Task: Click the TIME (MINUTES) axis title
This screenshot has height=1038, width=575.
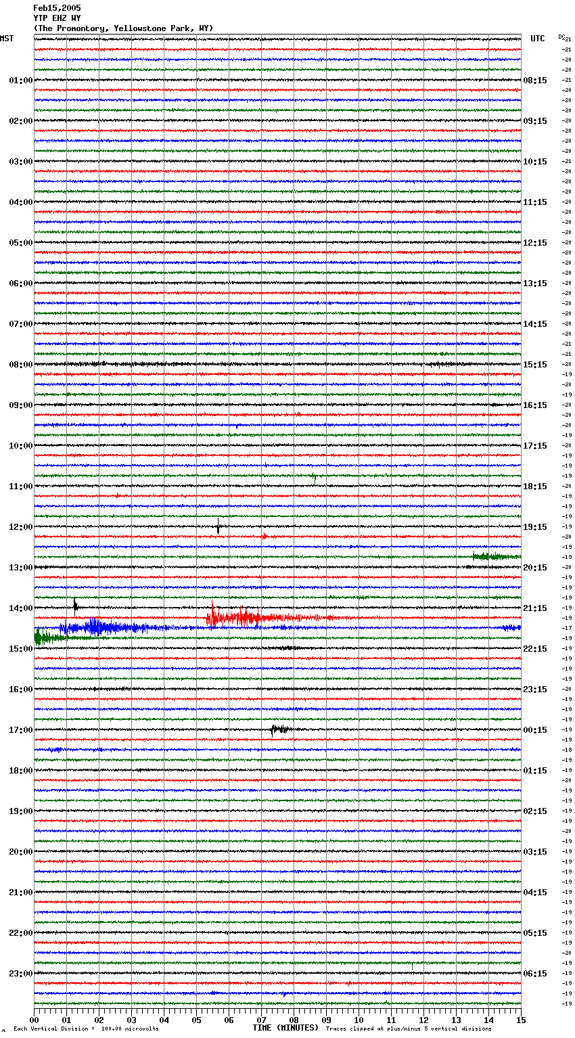Action: [x=285, y=1028]
